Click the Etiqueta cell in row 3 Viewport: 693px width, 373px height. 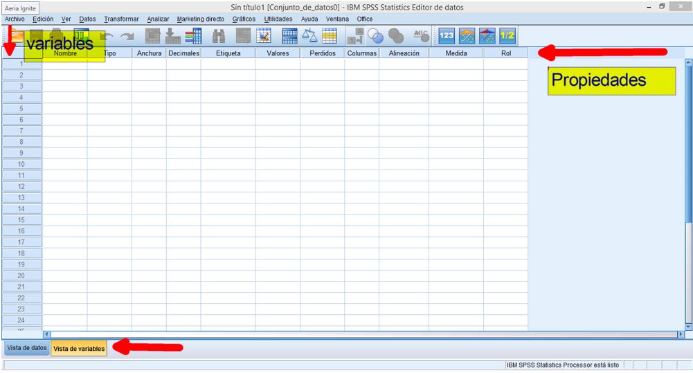[228, 87]
